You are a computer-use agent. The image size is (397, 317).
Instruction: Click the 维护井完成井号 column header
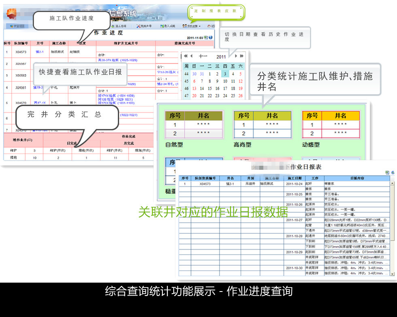(x=126, y=43)
